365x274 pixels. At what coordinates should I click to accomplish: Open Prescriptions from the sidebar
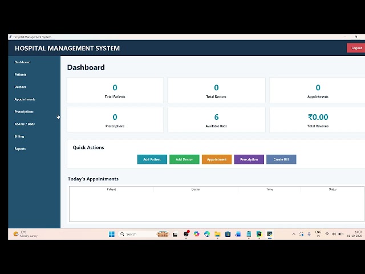coord(24,112)
